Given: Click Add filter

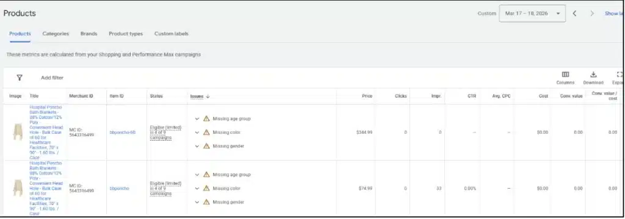Looking at the screenshot, I should 52,78.
